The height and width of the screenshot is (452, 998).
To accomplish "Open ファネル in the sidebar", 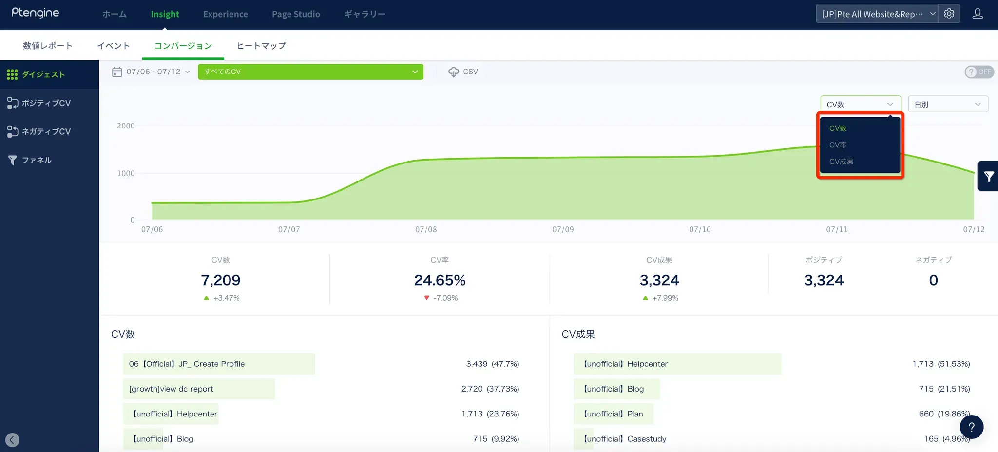I will [x=37, y=160].
